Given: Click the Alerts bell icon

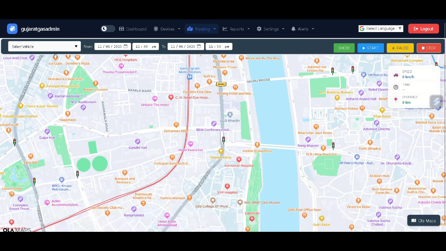Looking at the screenshot, I should pyautogui.click(x=293, y=29).
